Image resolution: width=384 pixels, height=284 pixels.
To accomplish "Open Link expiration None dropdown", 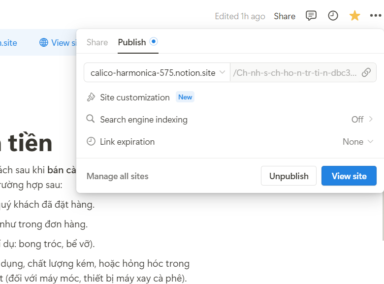I will pos(358,142).
